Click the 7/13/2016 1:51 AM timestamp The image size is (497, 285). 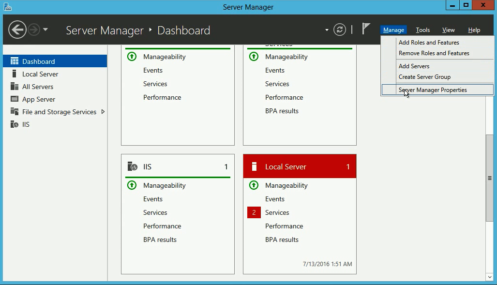(x=327, y=264)
